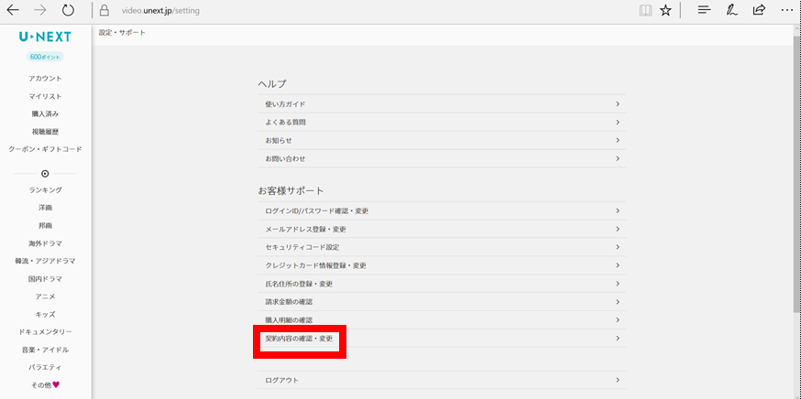Select キッズ in the sidebar

(x=45, y=314)
